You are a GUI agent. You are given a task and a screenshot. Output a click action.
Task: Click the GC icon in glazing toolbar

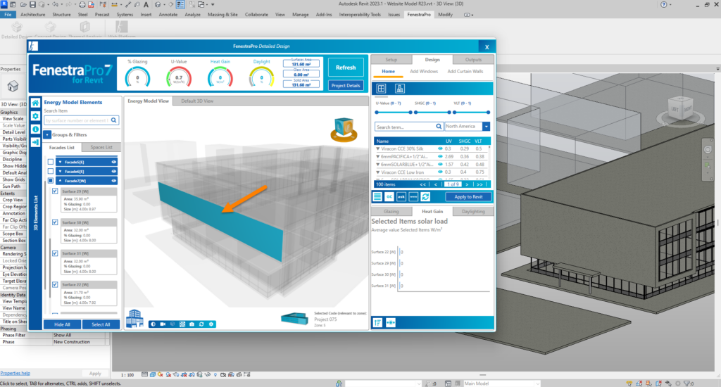pos(389,197)
